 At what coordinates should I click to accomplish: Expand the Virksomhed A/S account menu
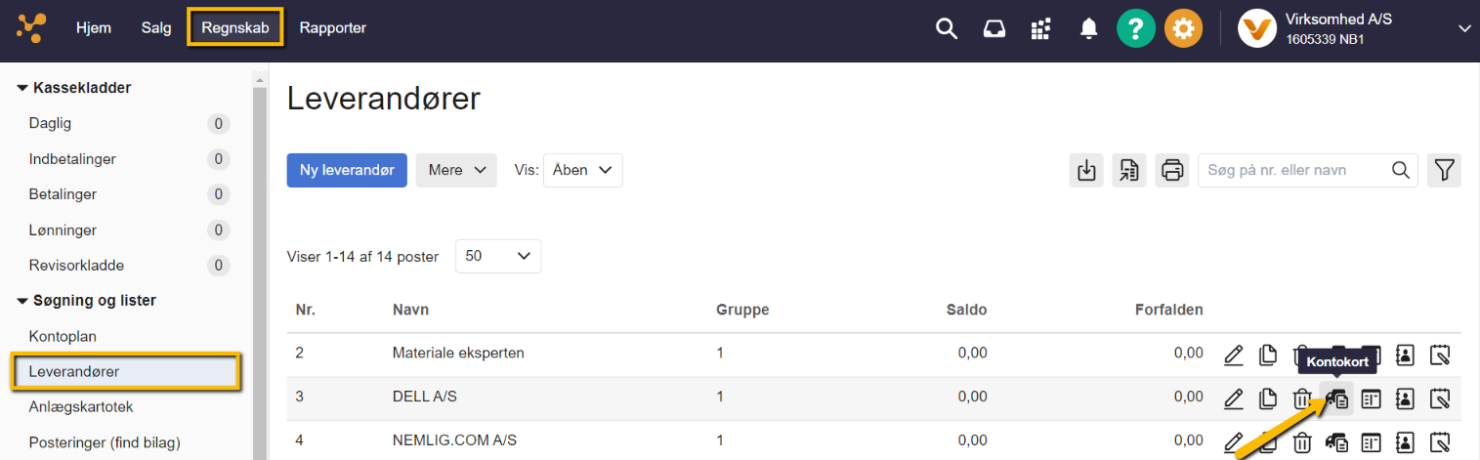tap(1463, 29)
